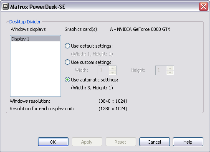Click the 'A - NVIDIA GeForce 8800 GTX' text
The width and height of the screenshot is (210, 152).
coord(140,29)
